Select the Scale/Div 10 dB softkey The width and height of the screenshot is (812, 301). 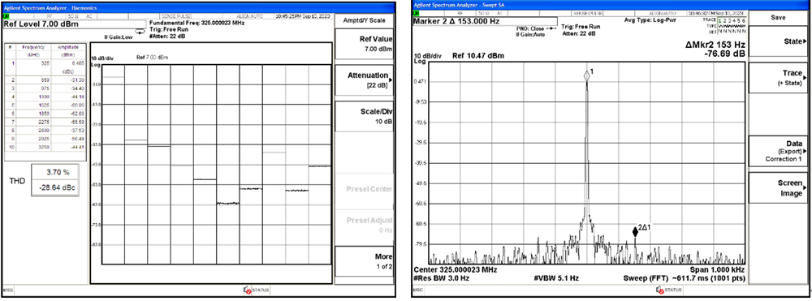click(x=365, y=116)
